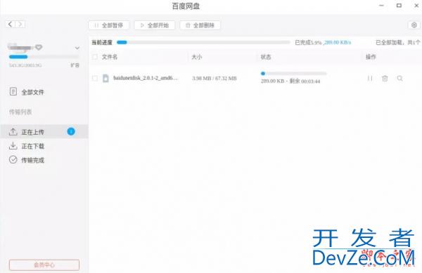Switch to 正在上传 list
Screen dimensions: 422x273
click(44, 132)
